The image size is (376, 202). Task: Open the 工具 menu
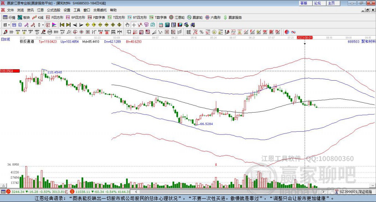point(77,10)
